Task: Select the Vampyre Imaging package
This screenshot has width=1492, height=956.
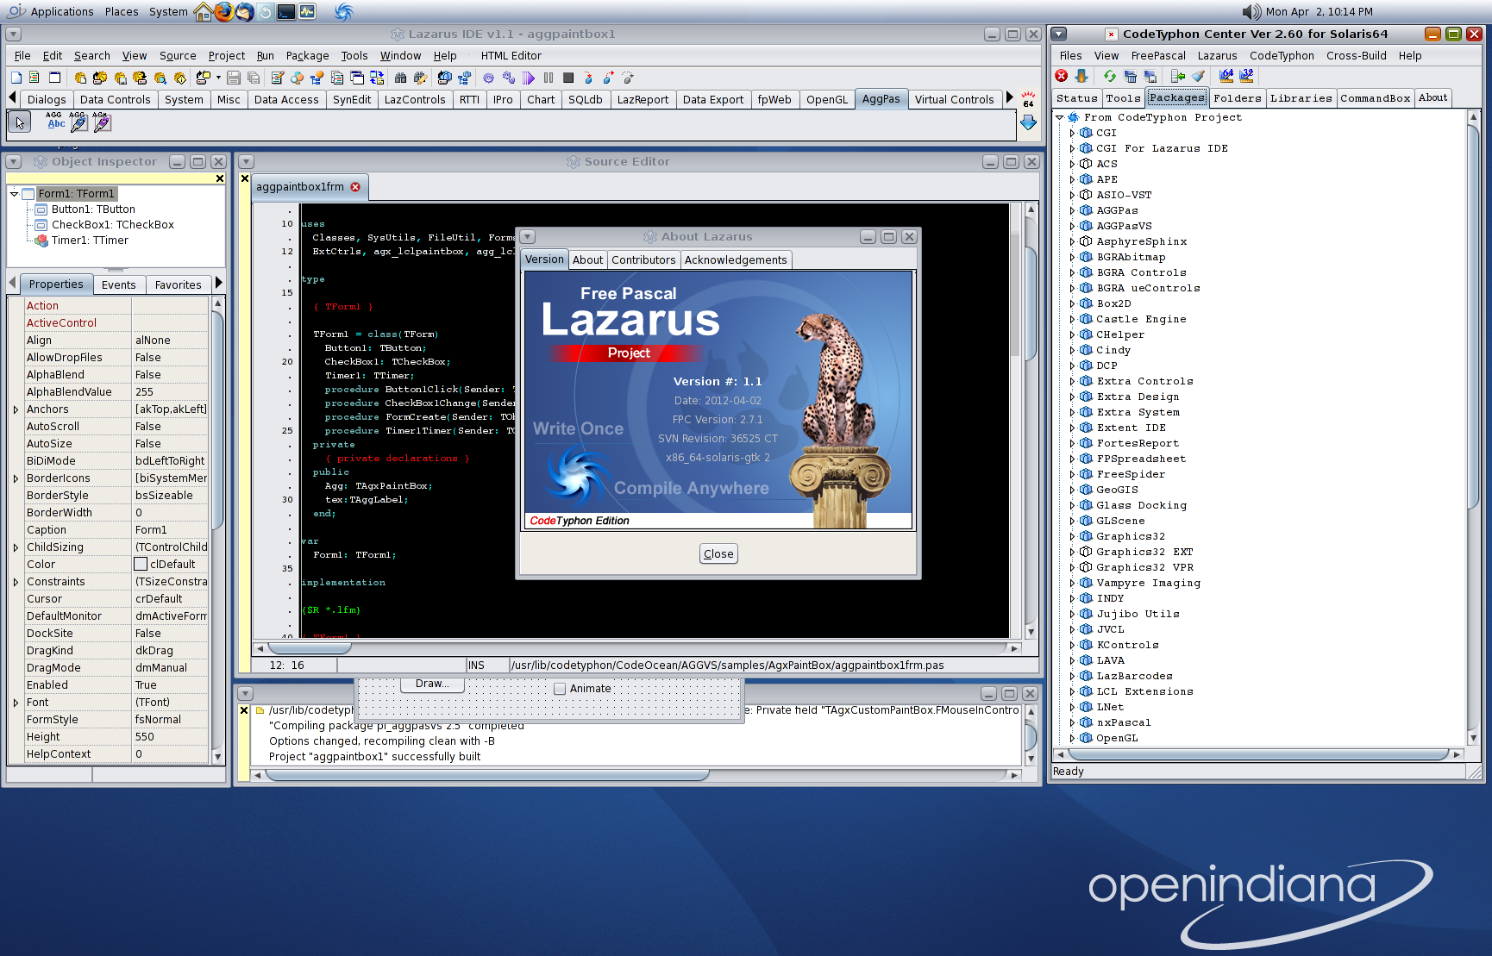Action: [1148, 583]
